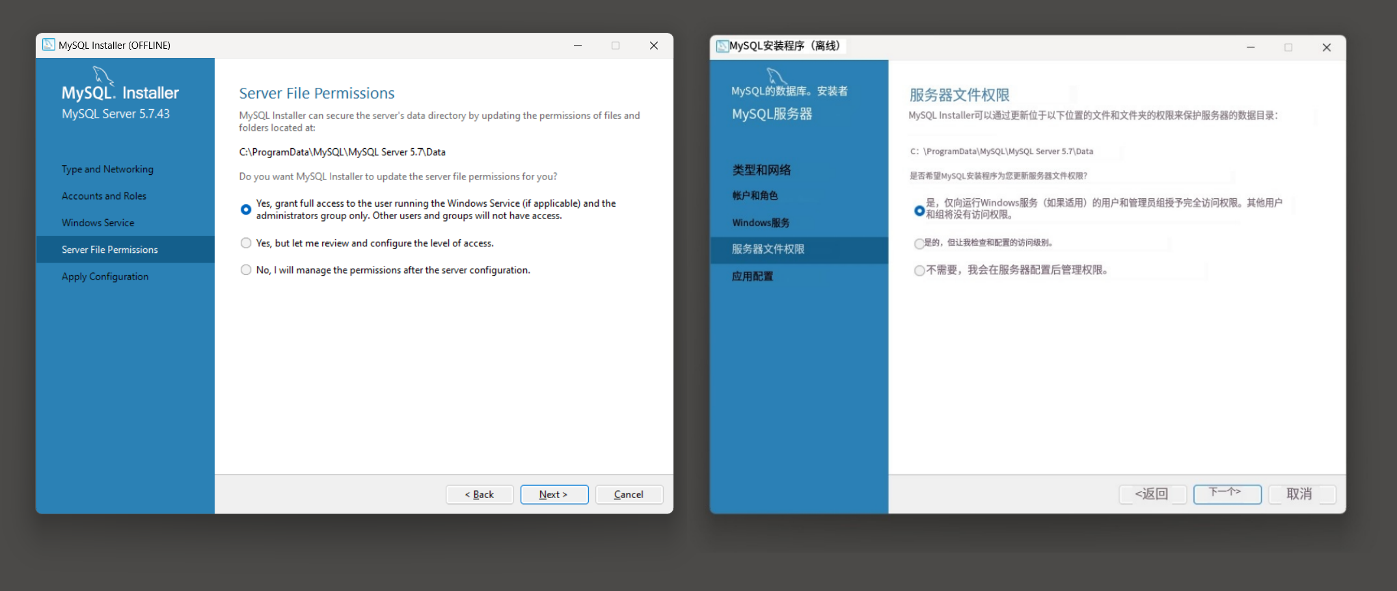This screenshot has height=591, width=1397.
Task: Minimize the MySQL Installer (OFFLINE) window
Action: point(578,46)
